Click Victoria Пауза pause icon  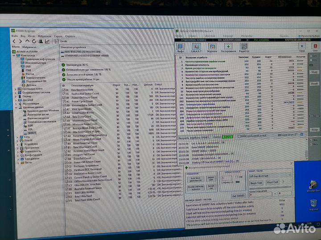(302, 47)
